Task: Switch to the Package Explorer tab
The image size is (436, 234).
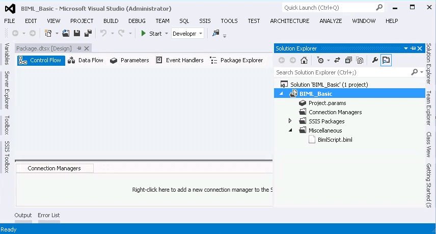Action: pyautogui.click(x=236, y=60)
